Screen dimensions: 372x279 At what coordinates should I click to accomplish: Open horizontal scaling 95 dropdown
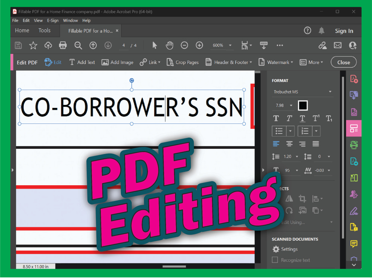pos(291,170)
